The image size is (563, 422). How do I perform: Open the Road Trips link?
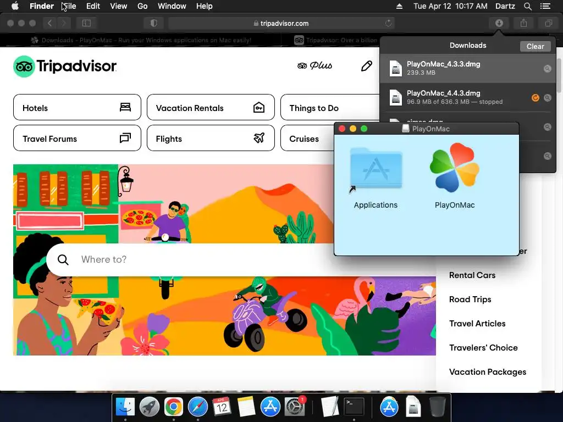[470, 299]
